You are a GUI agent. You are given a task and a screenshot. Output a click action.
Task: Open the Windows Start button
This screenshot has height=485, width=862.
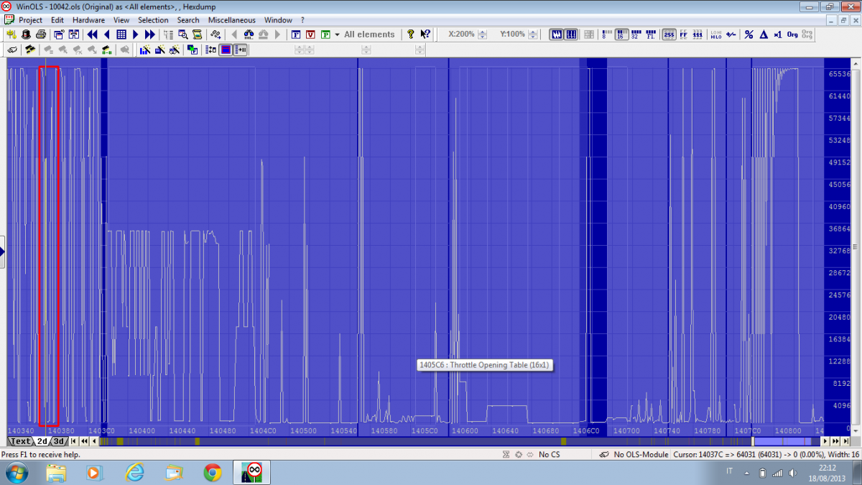pos(16,472)
